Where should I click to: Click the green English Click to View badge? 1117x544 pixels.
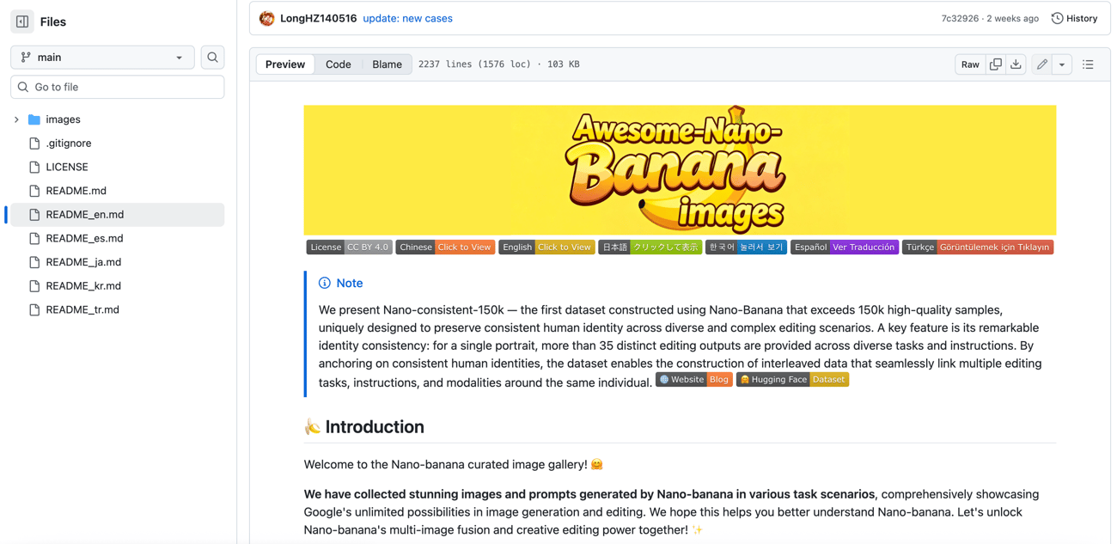pyautogui.click(x=547, y=247)
